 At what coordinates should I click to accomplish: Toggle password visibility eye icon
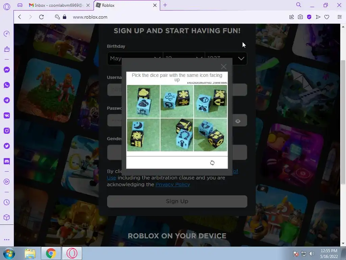pyautogui.click(x=238, y=121)
